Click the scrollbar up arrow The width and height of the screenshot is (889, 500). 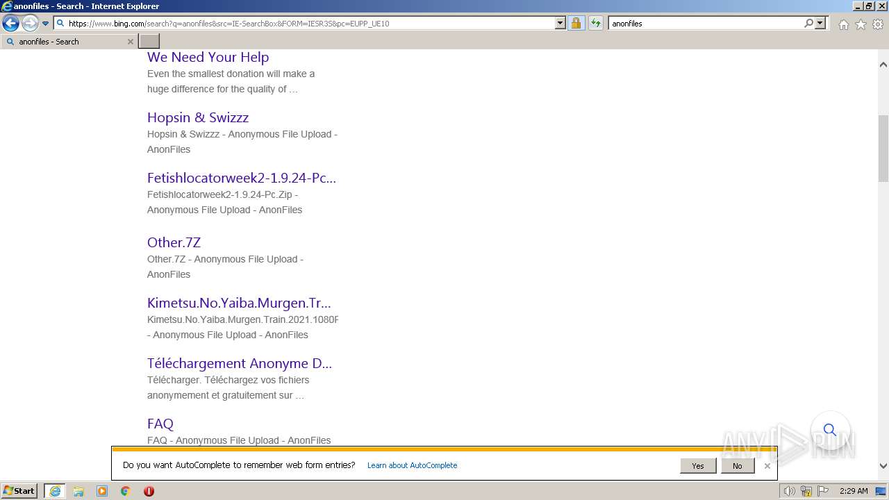[x=883, y=65]
